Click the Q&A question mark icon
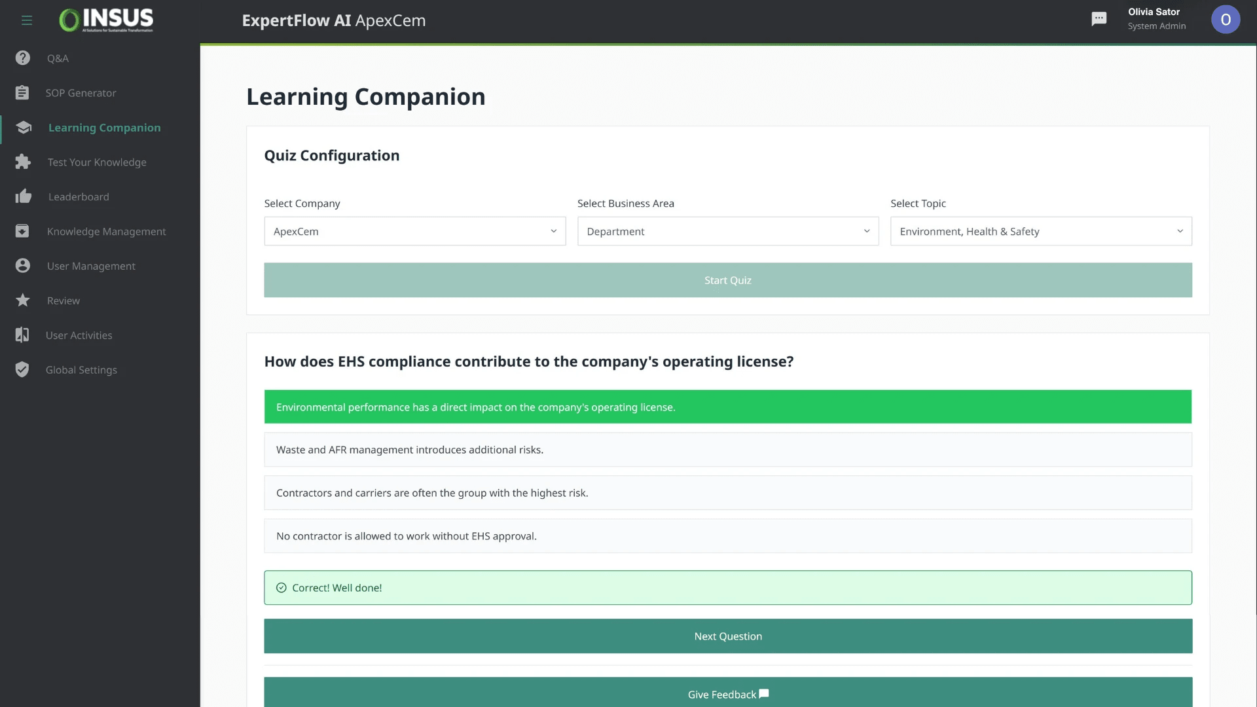Screen dimensions: 1257x707 [23, 58]
